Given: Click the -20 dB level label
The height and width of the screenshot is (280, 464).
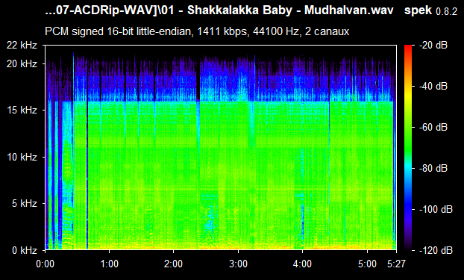Looking at the screenshot, I should pyautogui.click(x=433, y=45).
